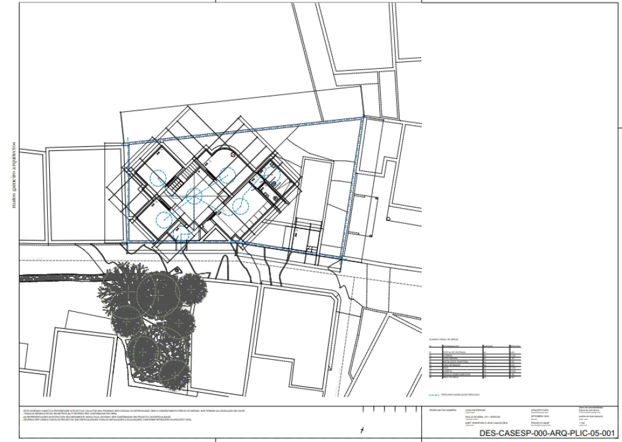Screen dimensions: 622x442
Task: Select the areas table header row
Action: [x=474, y=346]
